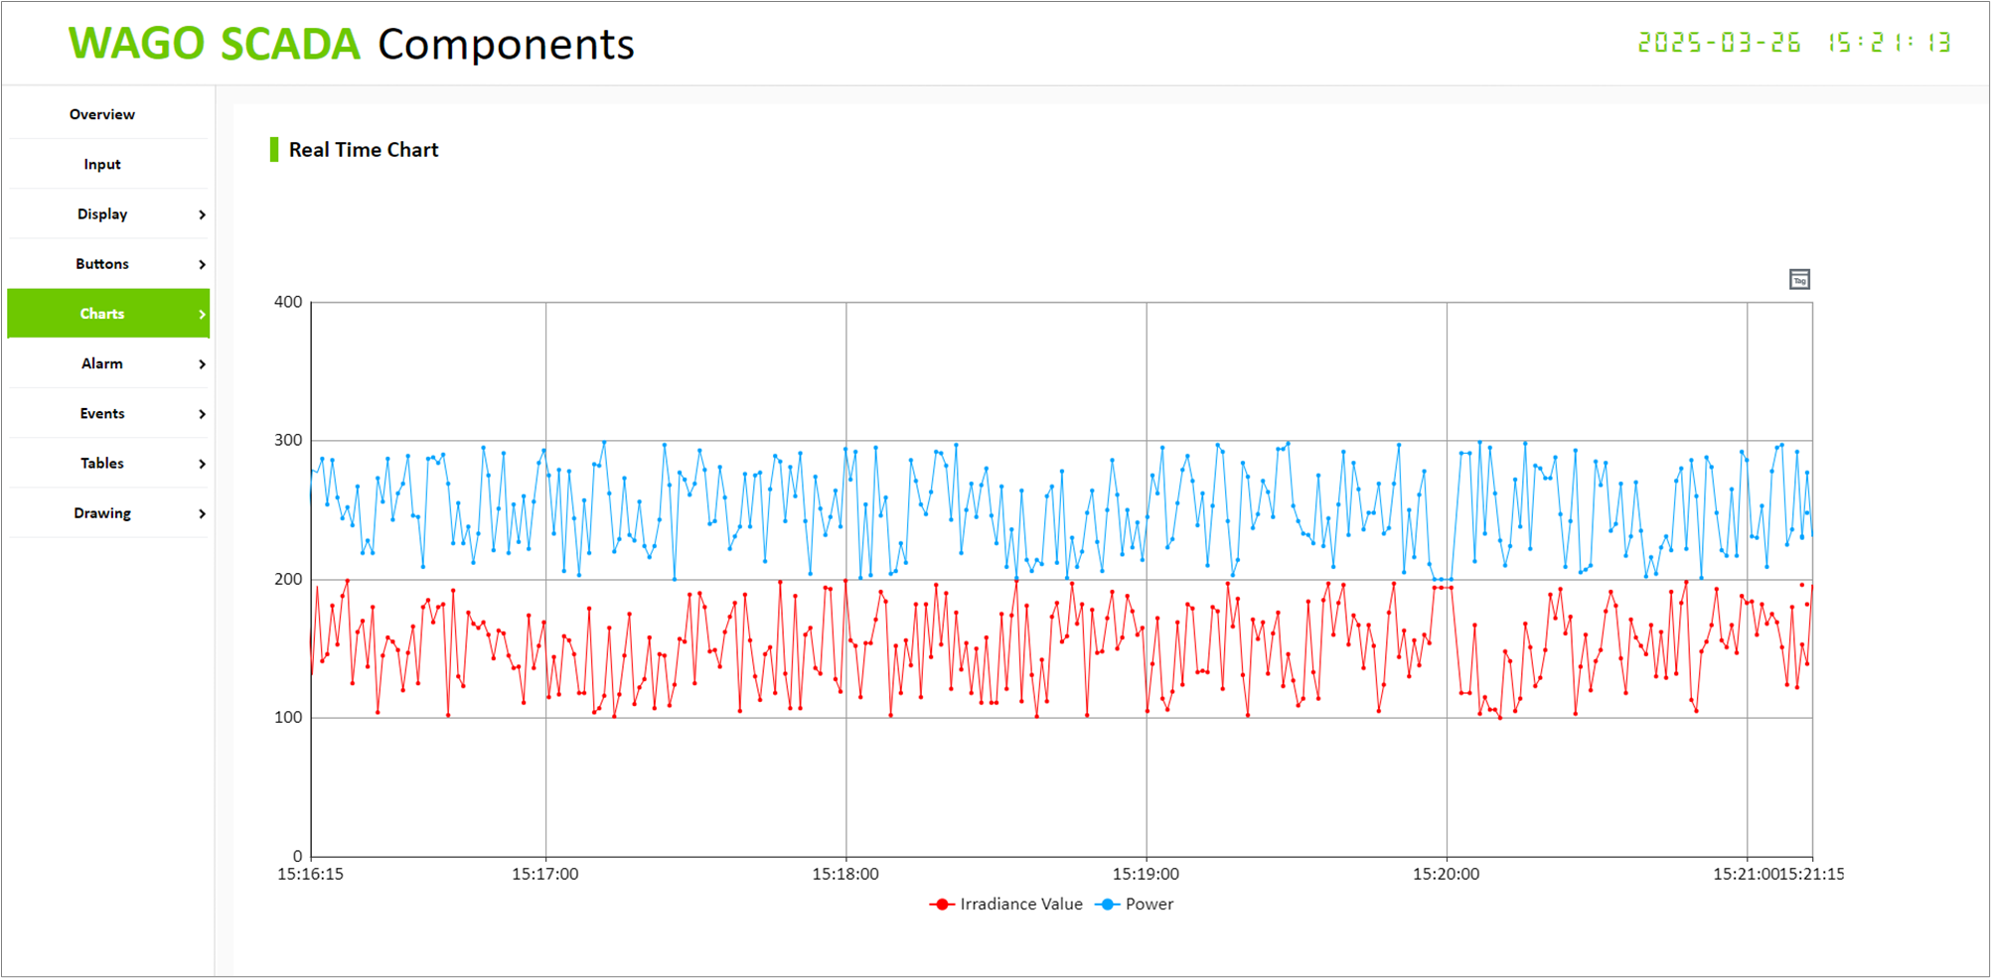Click the 15:20:00 time axis label
This screenshot has width=1991, height=978.
tap(1446, 874)
